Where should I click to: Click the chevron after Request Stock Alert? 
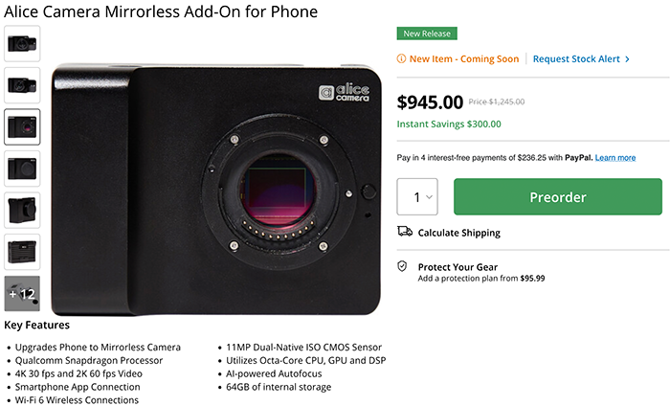click(x=627, y=59)
